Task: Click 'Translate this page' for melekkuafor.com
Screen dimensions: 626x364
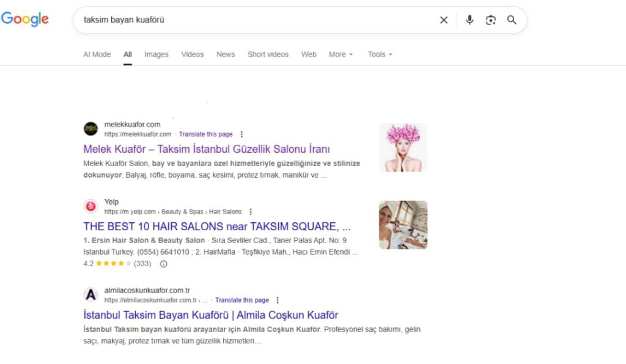Action: (x=205, y=134)
